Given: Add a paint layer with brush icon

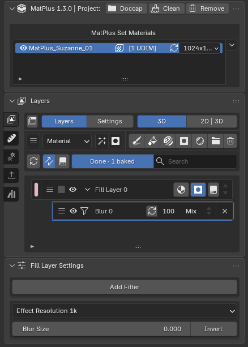Looking at the screenshot, I should [x=136, y=141].
